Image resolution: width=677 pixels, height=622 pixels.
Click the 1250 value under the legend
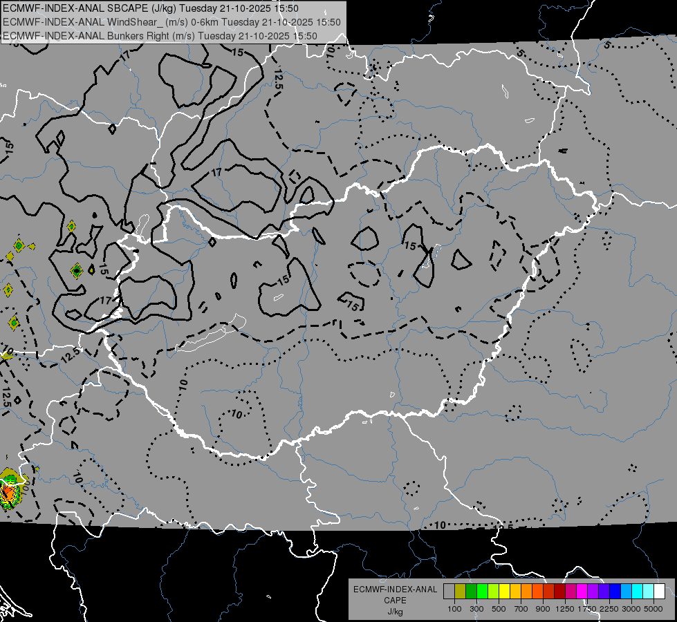(565, 609)
